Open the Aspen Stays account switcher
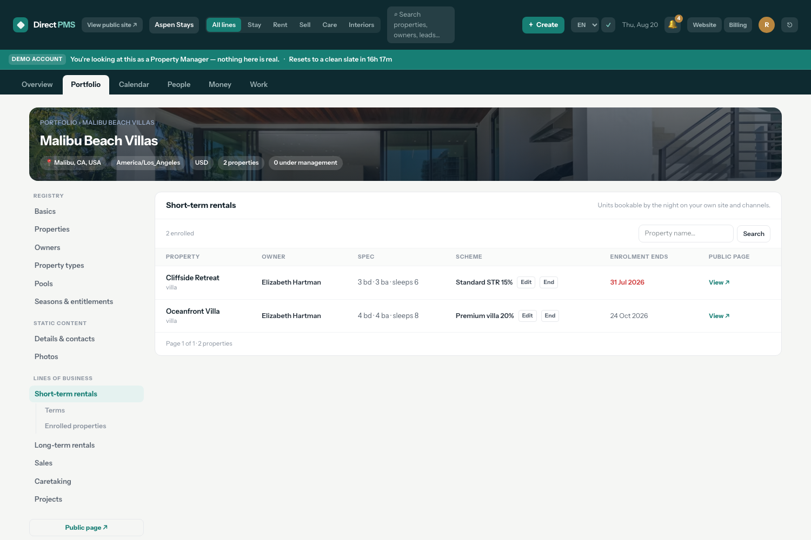The width and height of the screenshot is (811, 540). [174, 25]
